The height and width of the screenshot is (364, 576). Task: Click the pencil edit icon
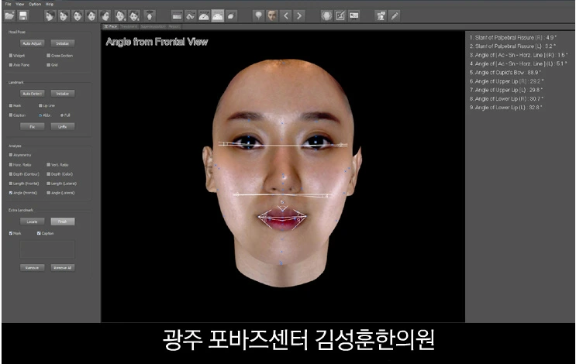[x=395, y=15]
